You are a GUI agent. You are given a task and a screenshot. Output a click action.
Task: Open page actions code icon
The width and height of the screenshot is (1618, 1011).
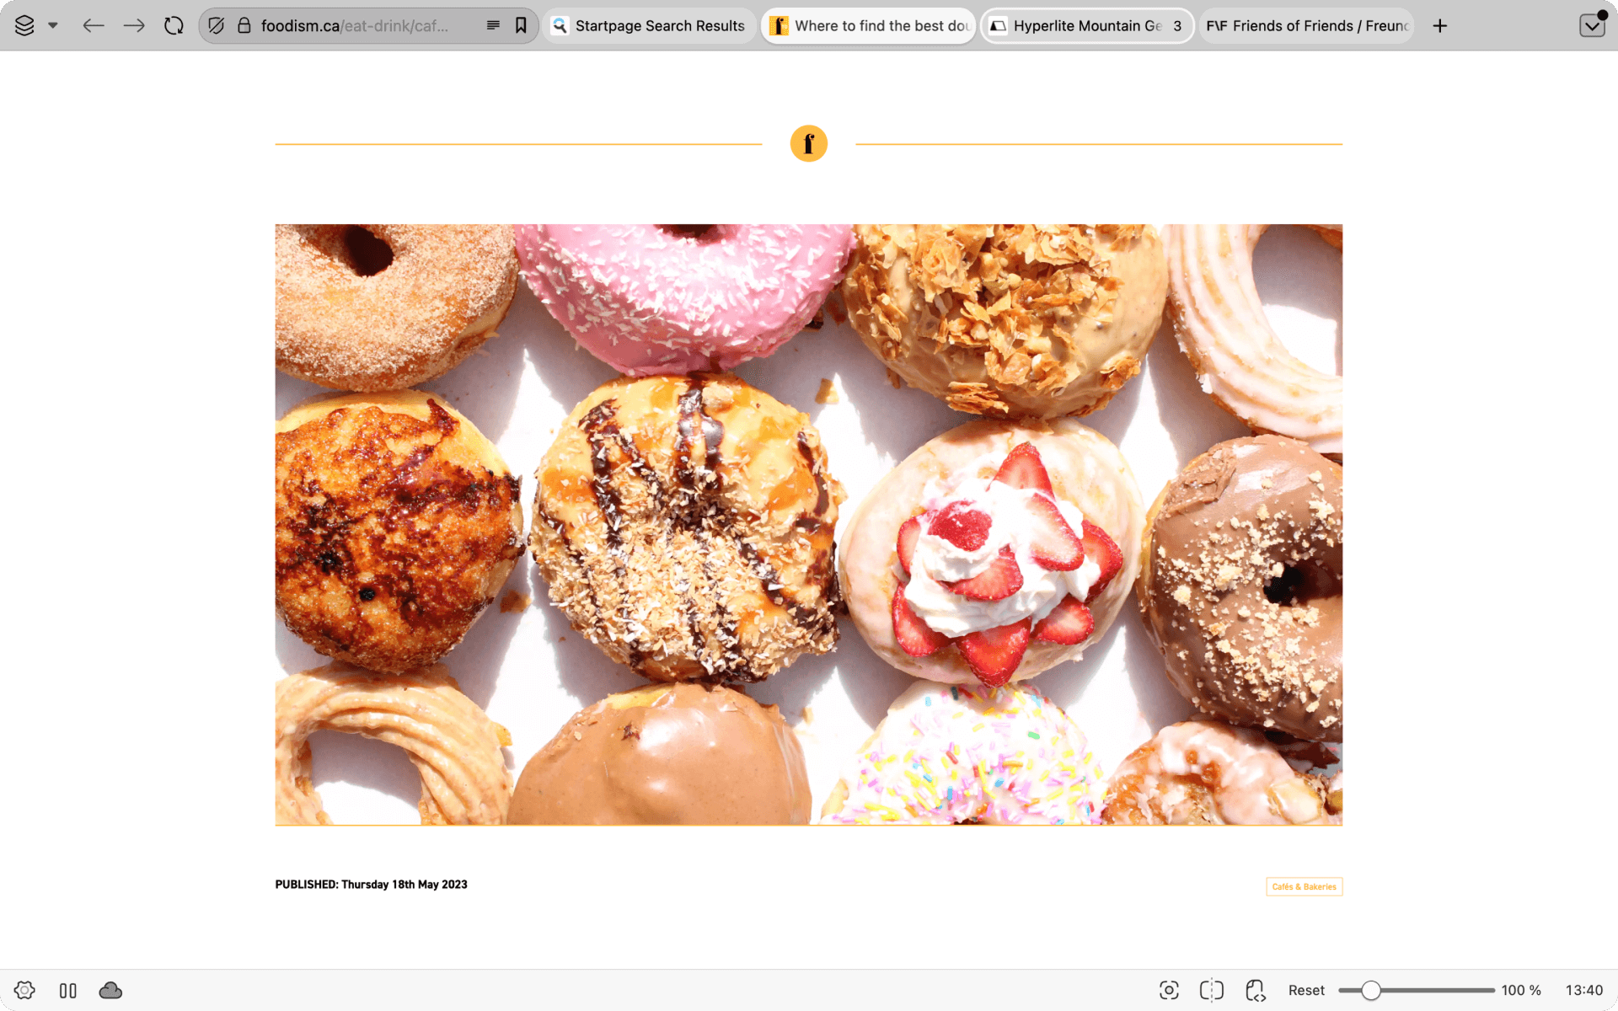1255,990
